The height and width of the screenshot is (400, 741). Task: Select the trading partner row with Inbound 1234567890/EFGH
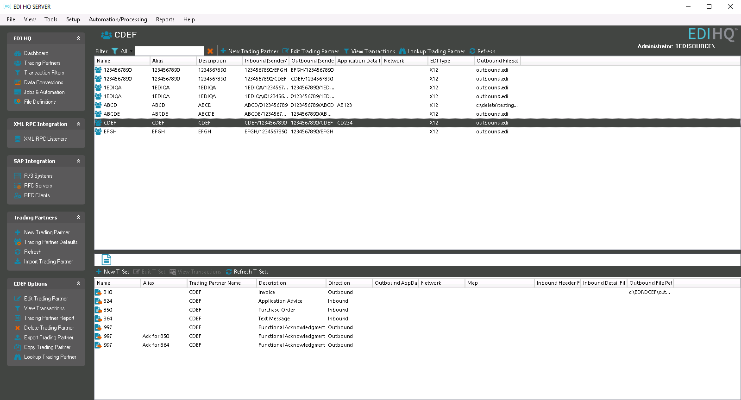(417, 70)
